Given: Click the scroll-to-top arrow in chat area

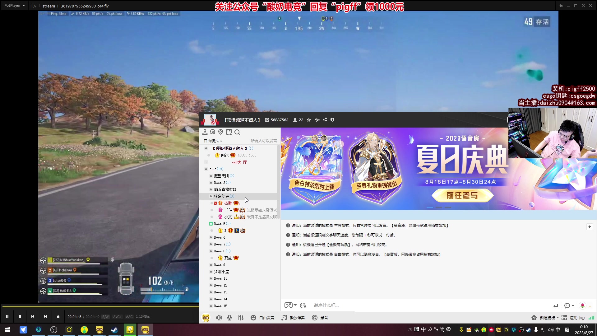Looking at the screenshot, I should 590,227.
